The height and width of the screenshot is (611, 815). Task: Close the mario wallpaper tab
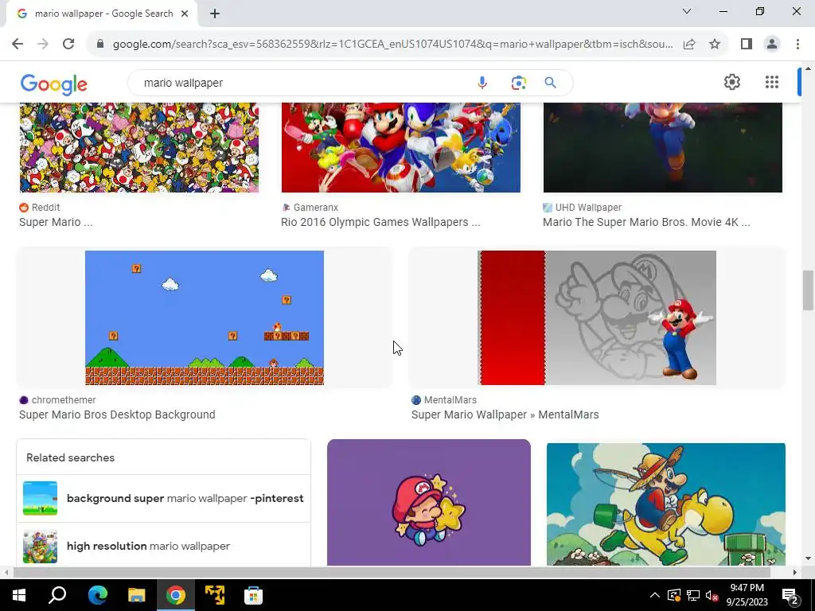coord(185,14)
